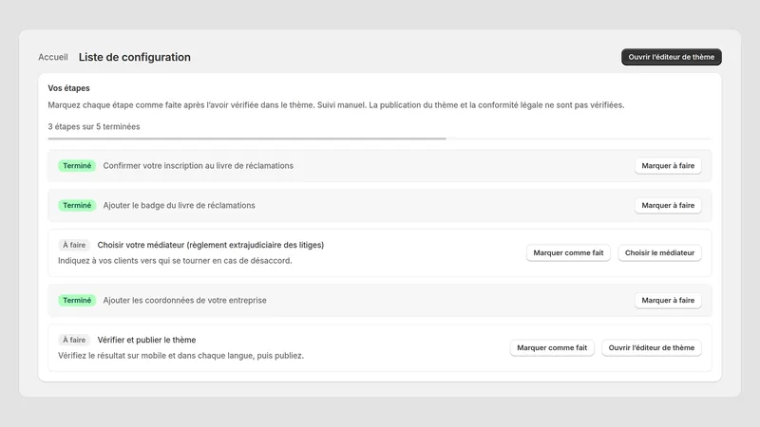This screenshot has height=427, width=760.
Task: Click the 'À faire' badge on 'Vérifier et publier' row
Action: point(74,340)
